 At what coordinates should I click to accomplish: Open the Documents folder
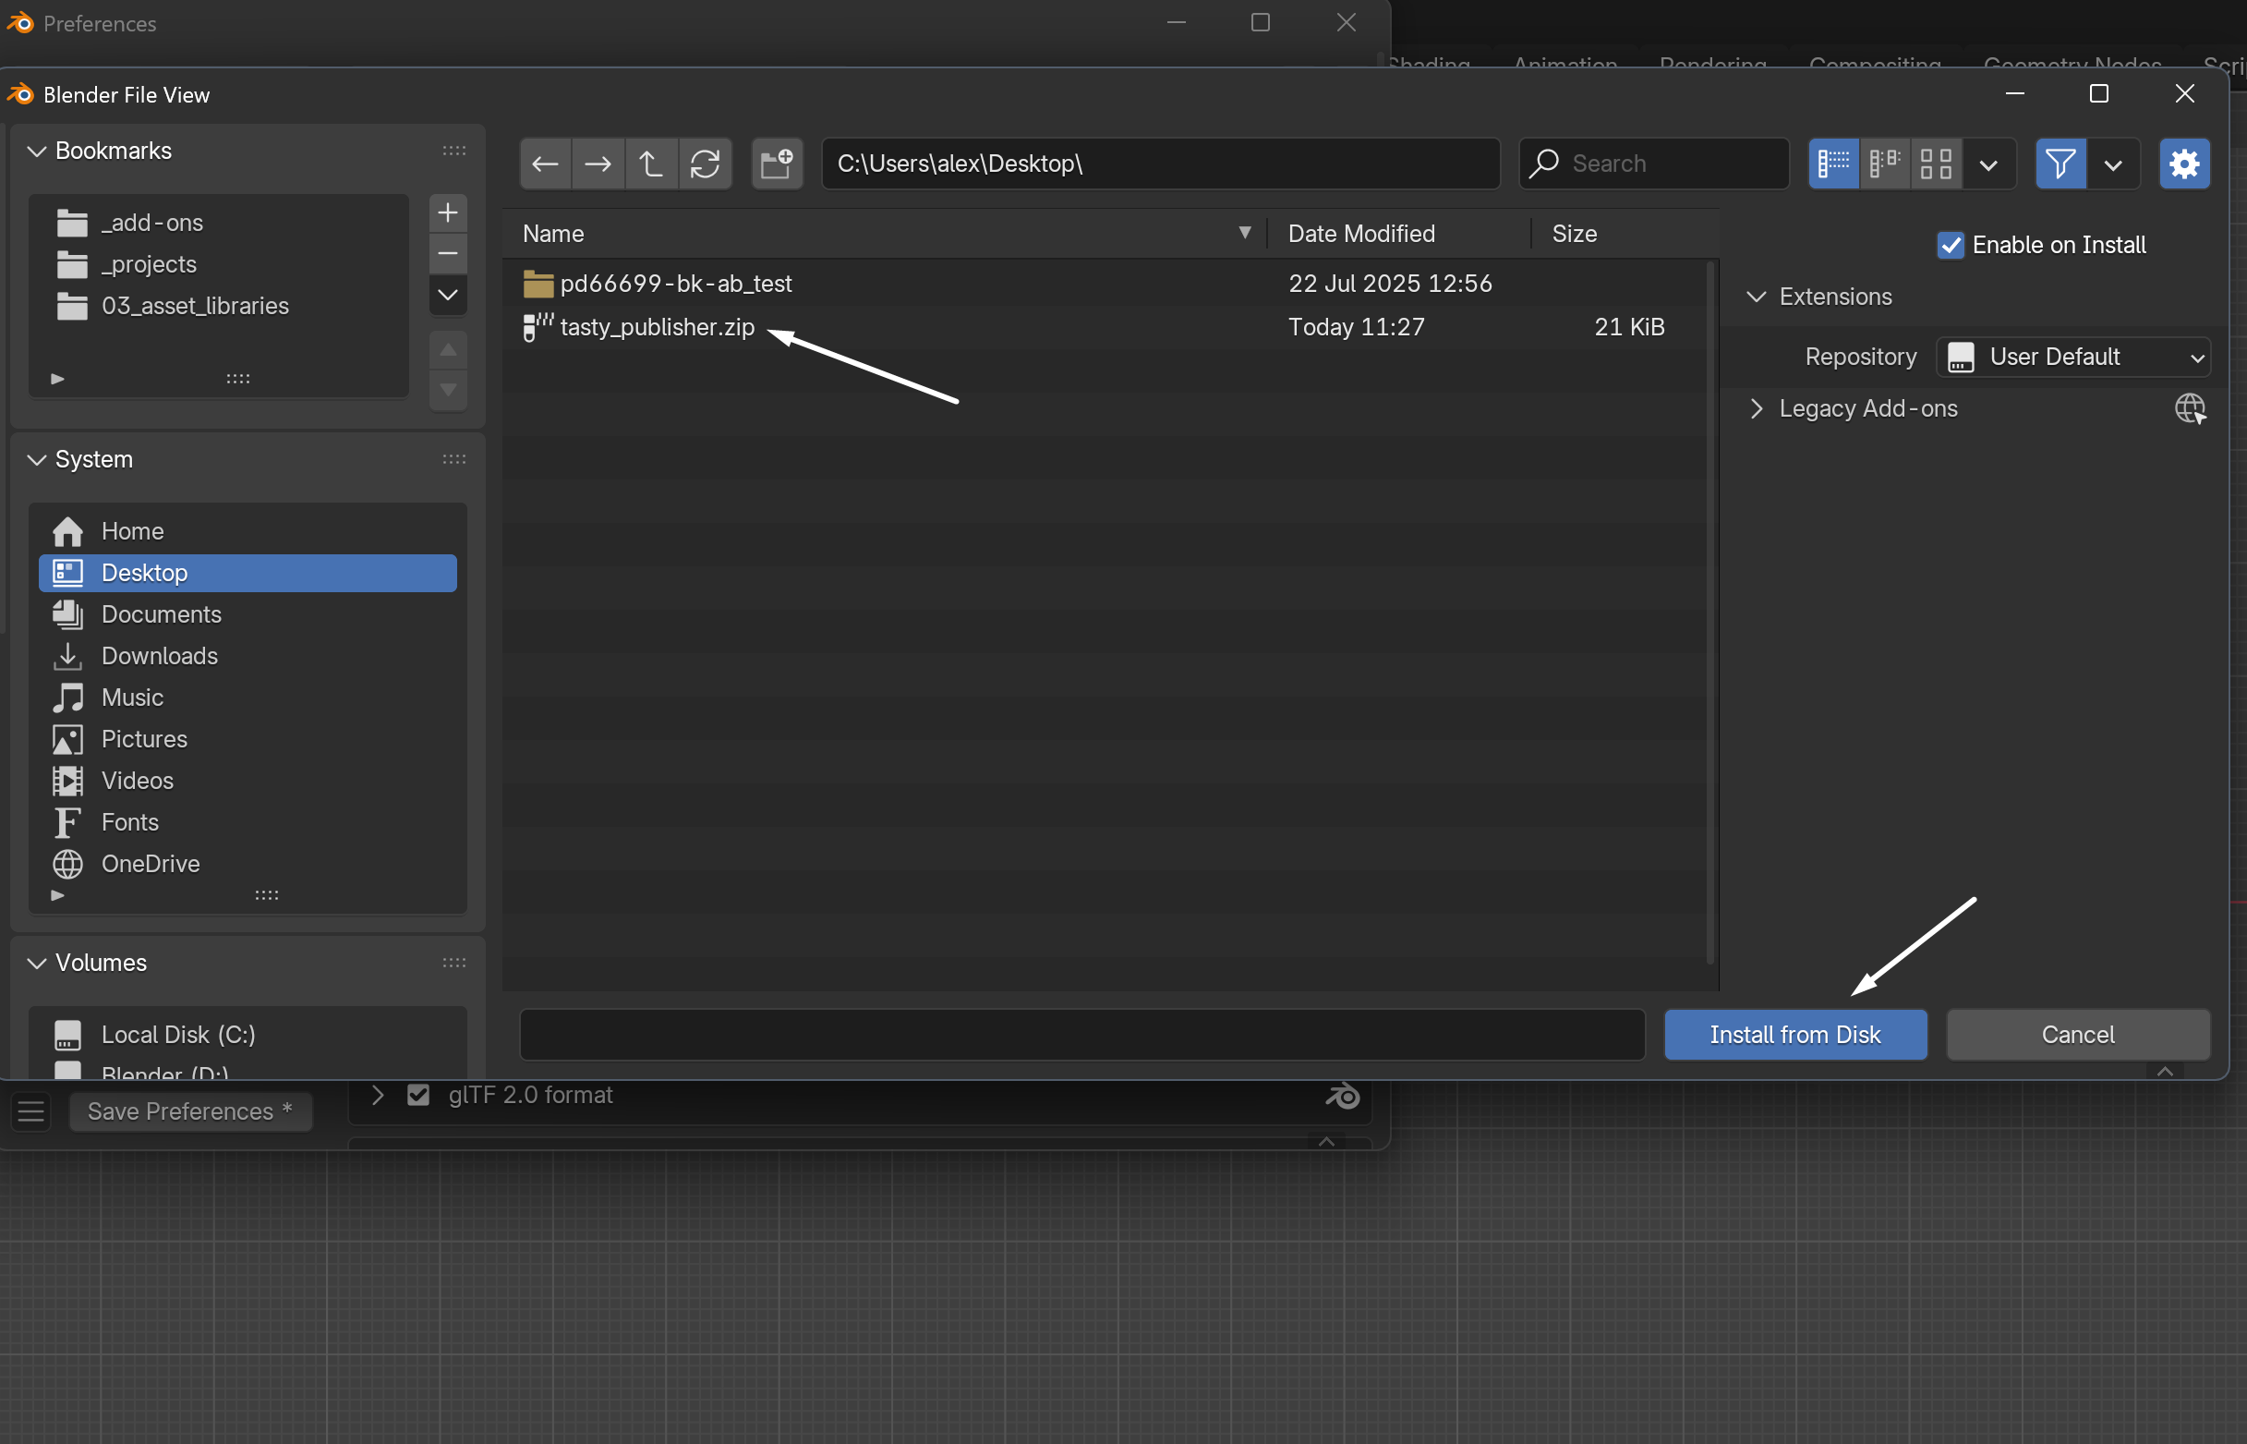point(248,614)
